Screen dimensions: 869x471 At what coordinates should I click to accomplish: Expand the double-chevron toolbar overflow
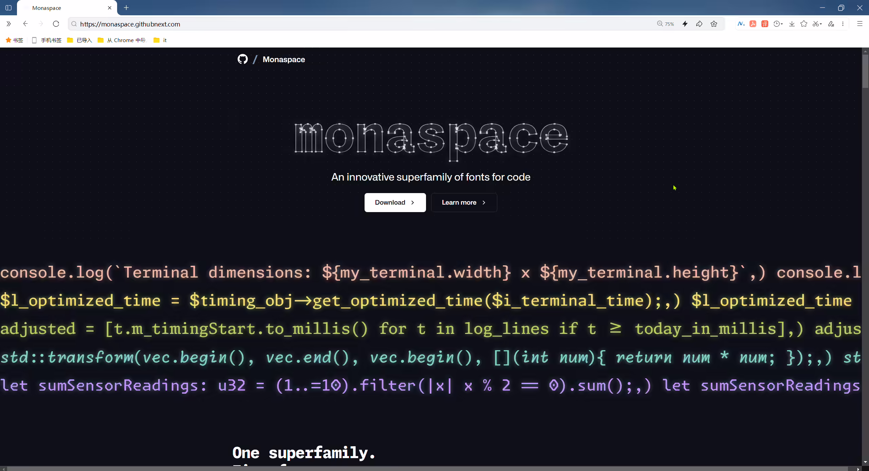pyautogui.click(x=9, y=24)
